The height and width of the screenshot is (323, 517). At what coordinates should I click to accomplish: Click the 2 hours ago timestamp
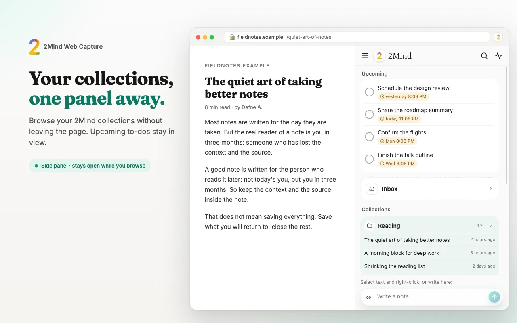pyautogui.click(x=483, y=239)
